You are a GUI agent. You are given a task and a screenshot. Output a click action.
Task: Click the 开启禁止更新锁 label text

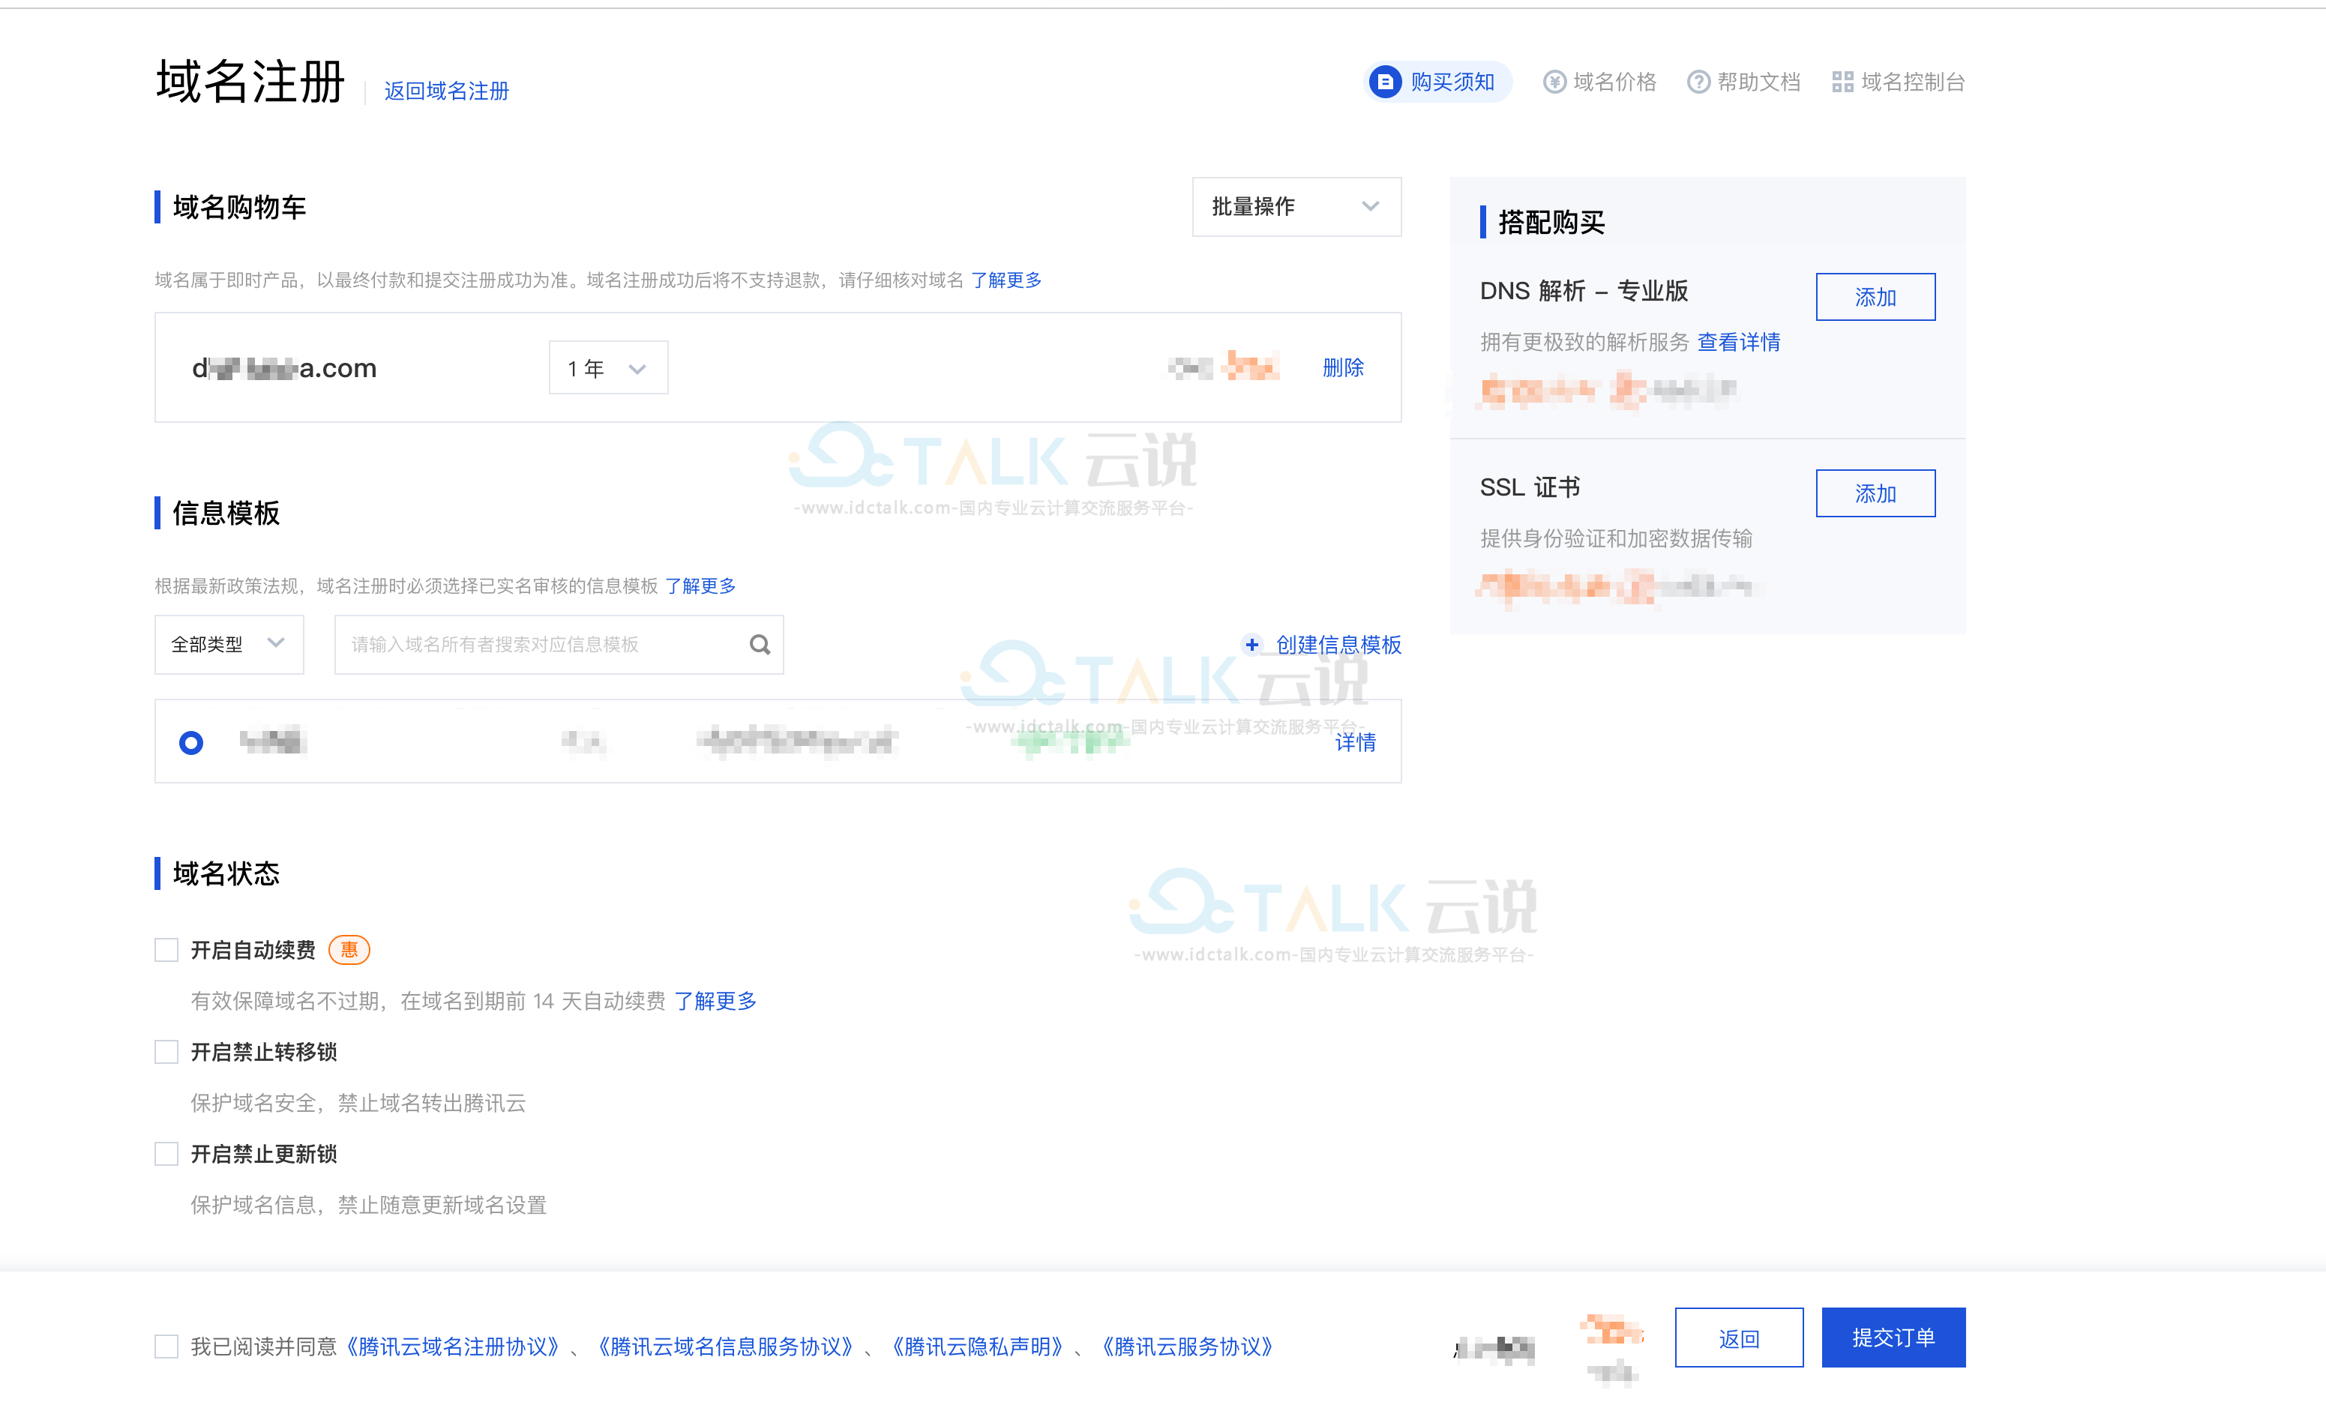tap(263, 1152)
